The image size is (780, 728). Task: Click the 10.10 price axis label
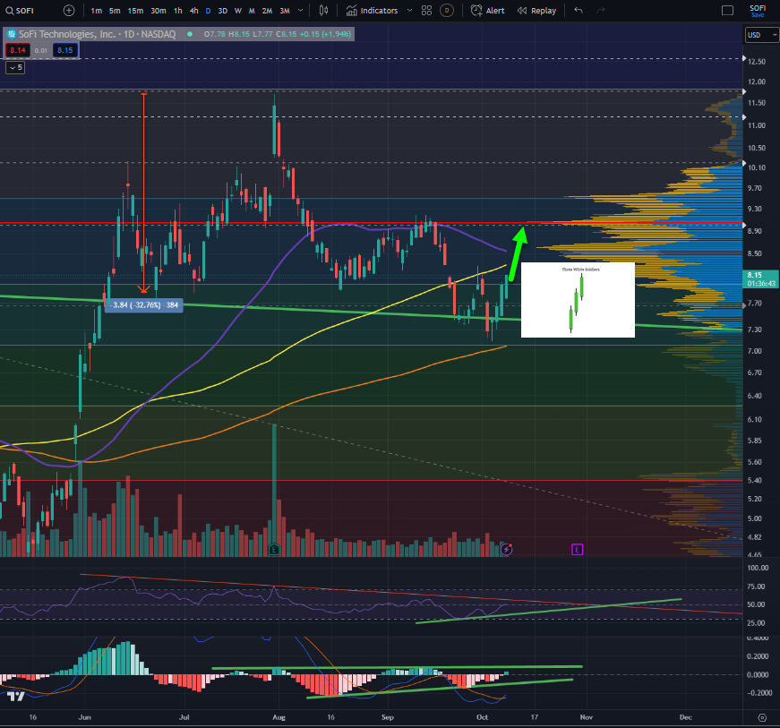tap(757, 167)
